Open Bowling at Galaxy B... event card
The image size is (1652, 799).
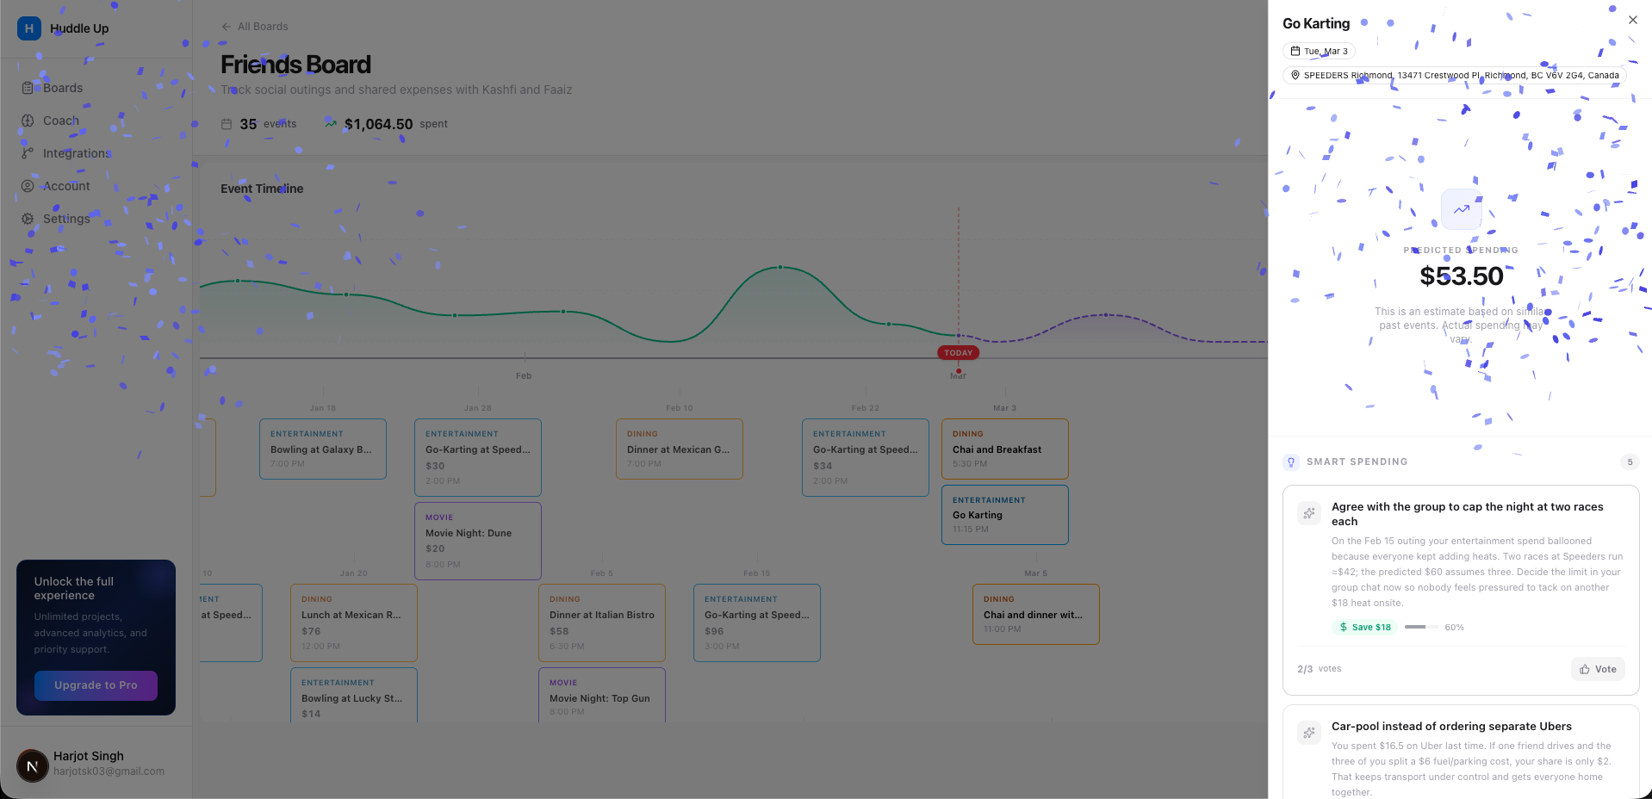coord(323,449)
